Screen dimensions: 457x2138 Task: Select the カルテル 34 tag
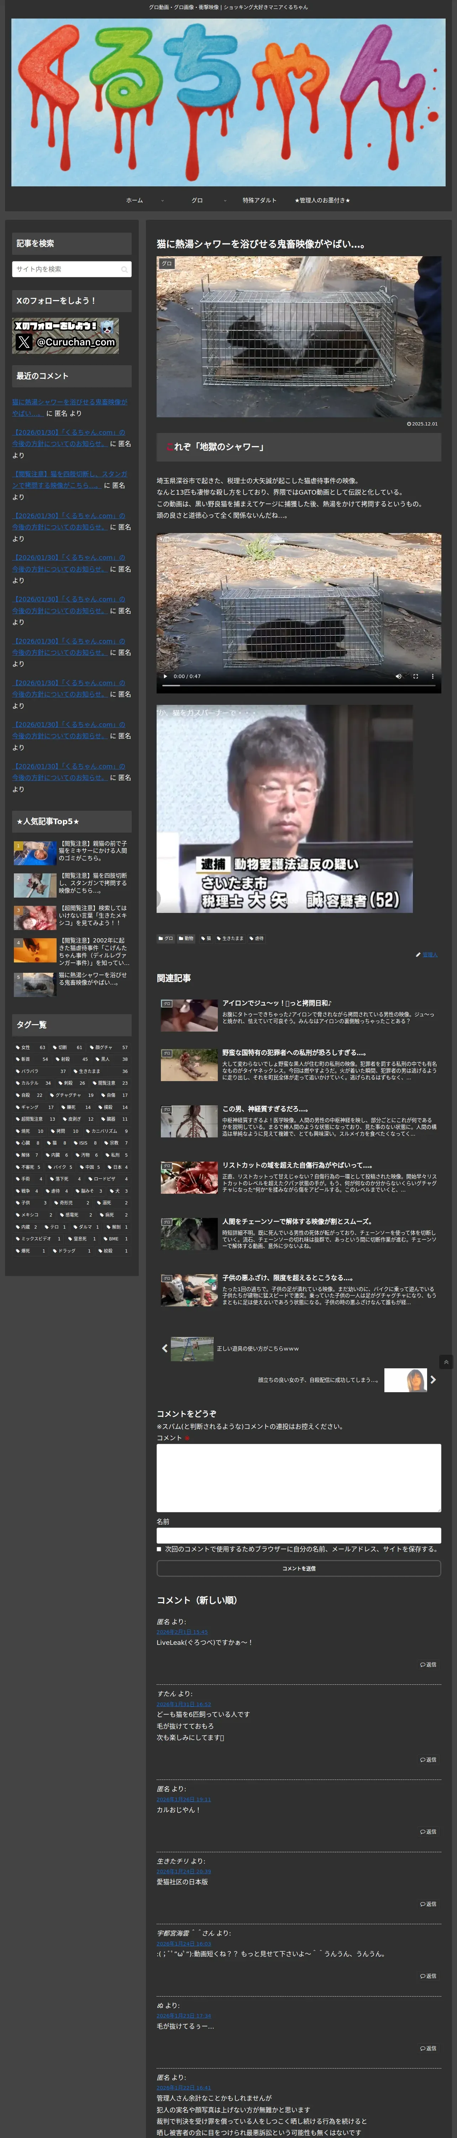coord(33,1083)
